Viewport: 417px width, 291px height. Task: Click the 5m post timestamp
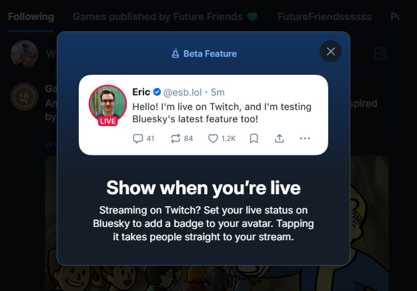218,91
